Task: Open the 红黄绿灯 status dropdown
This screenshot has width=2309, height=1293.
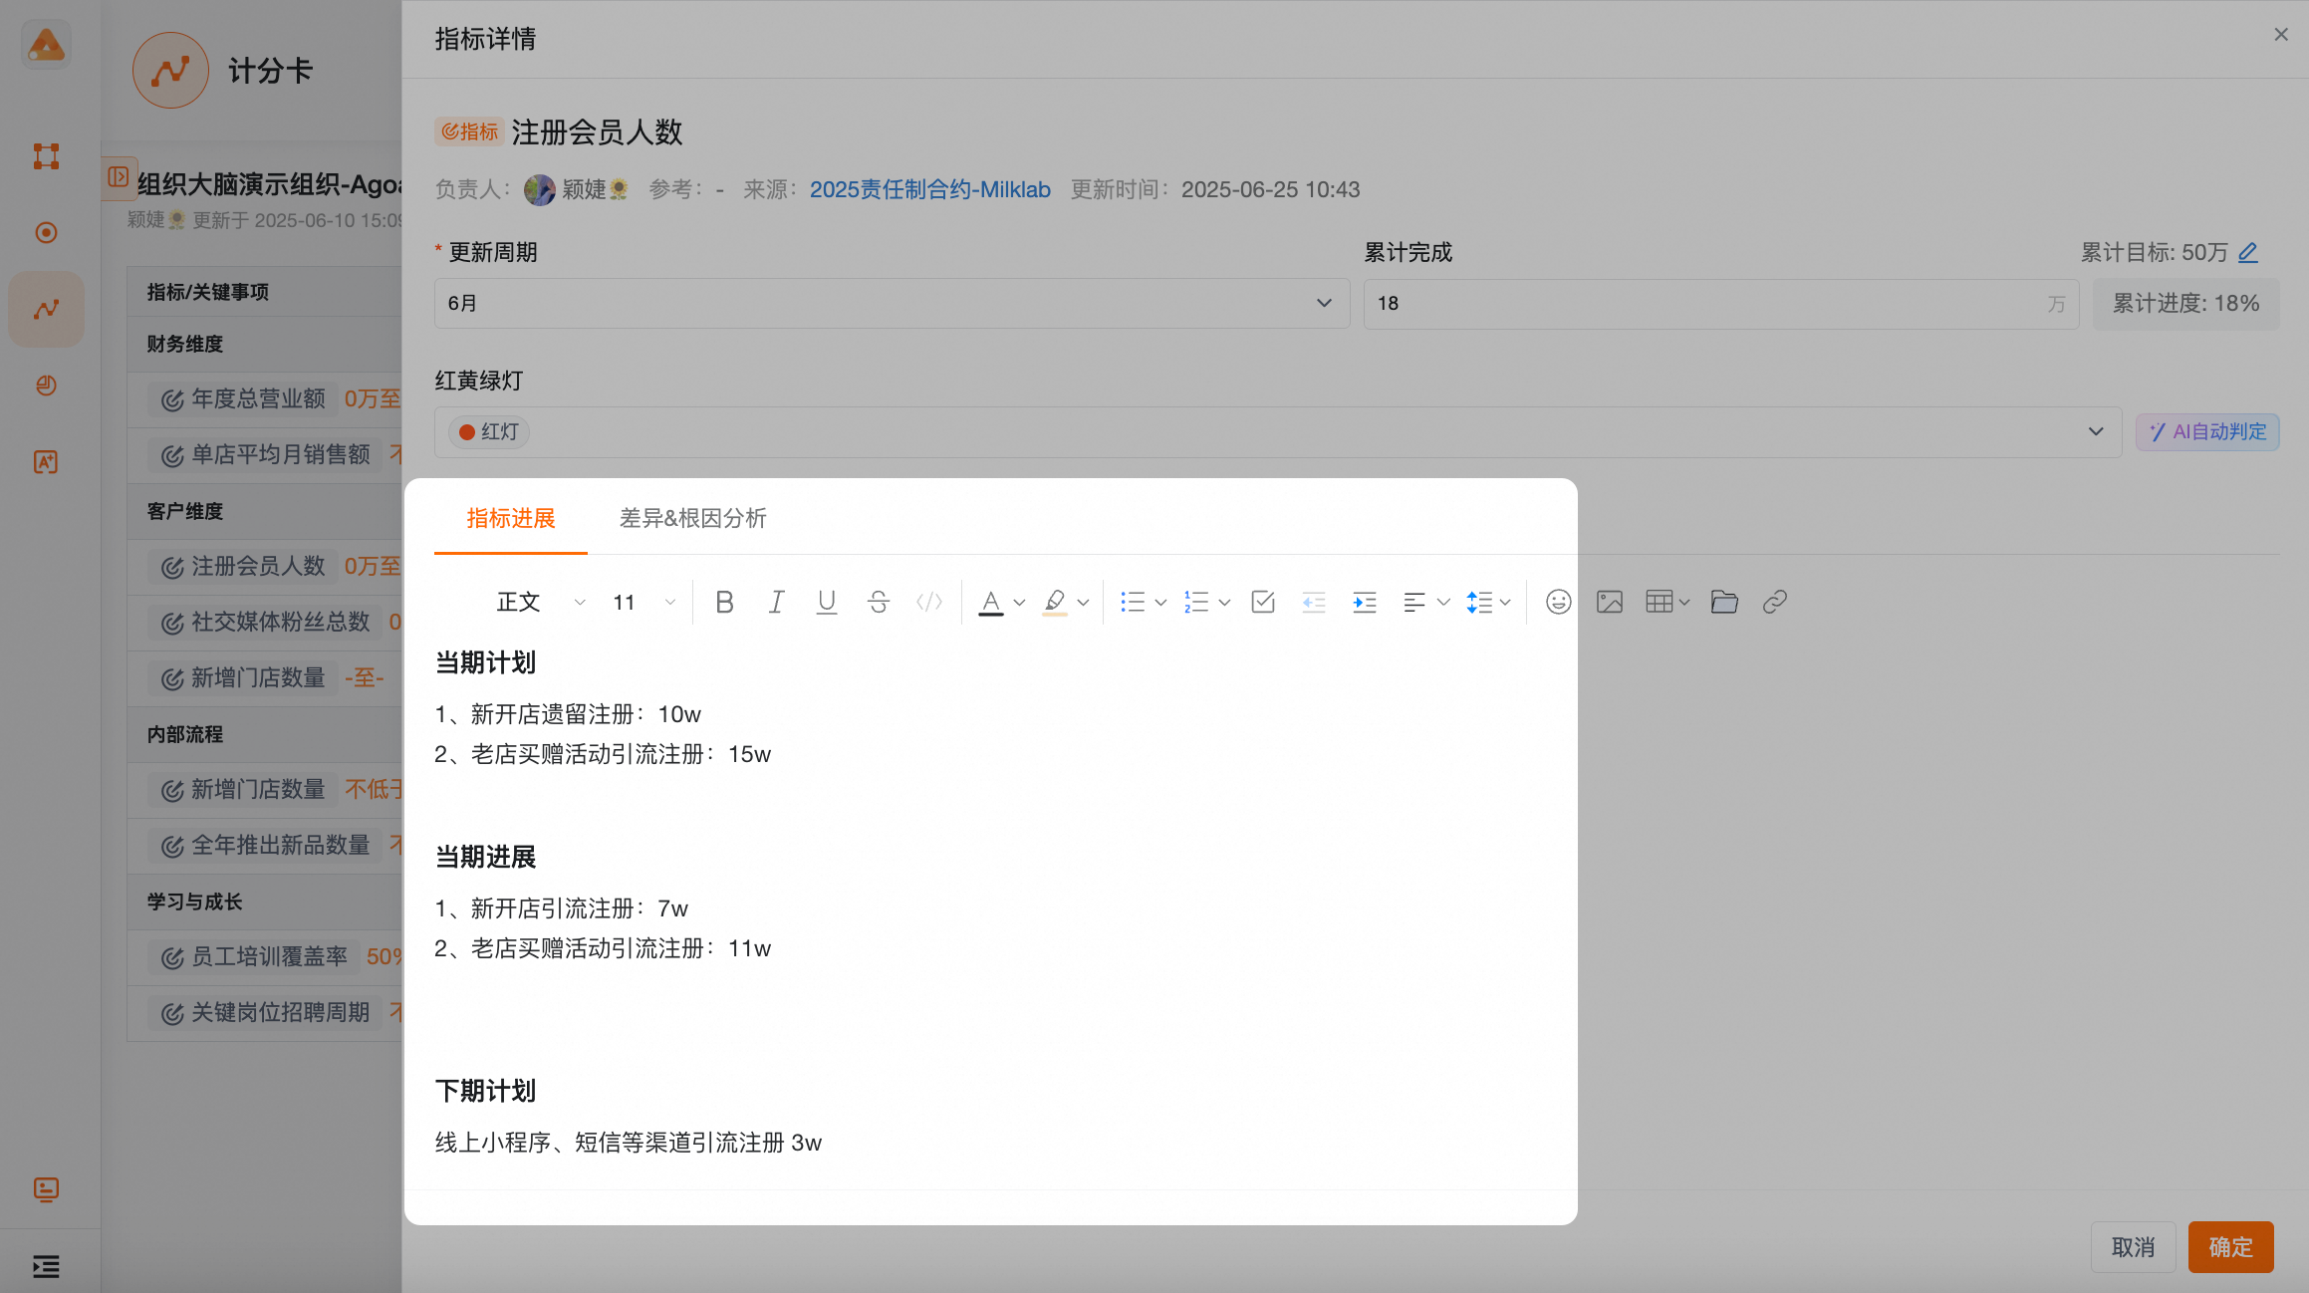Action: pos(1278,431)
